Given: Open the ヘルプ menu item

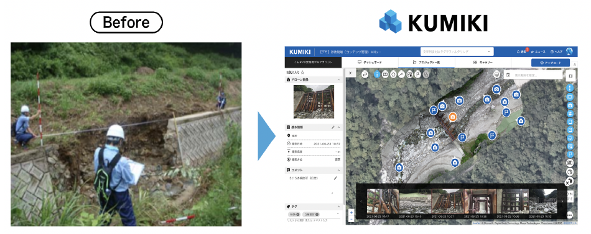Looking at the screenshot, I should click(556, 52).
